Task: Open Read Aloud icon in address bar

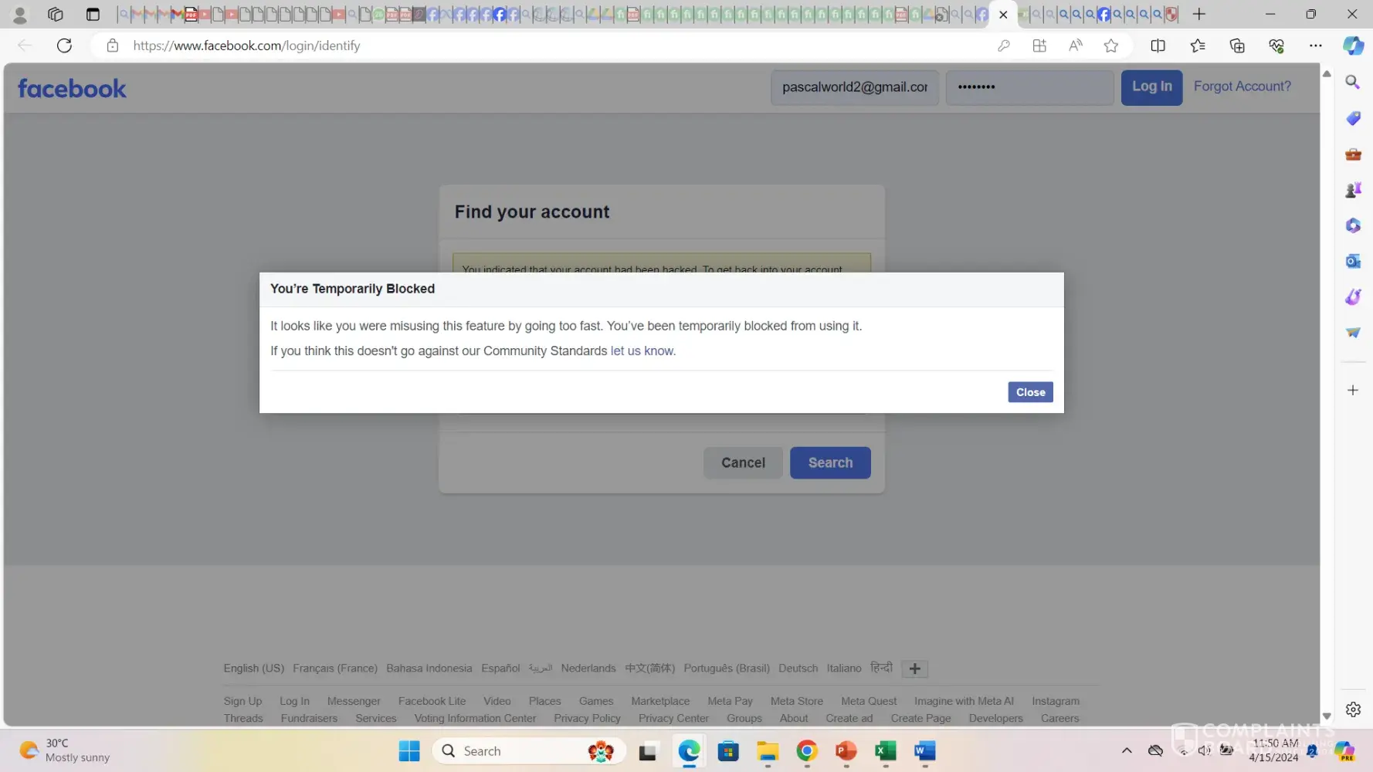Action: (x=1075, y=46)
